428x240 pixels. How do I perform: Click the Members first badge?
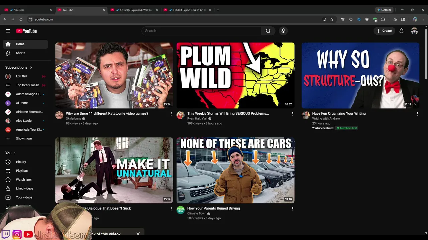(347, 128)
